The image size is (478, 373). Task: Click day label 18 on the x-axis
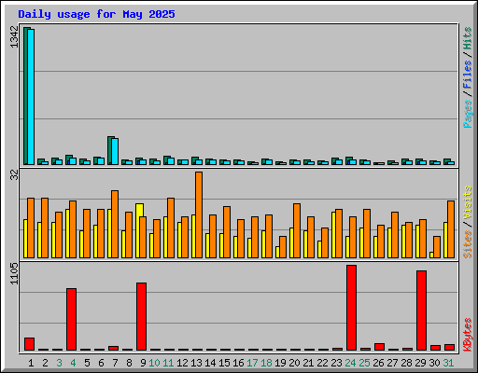[266, 363]
